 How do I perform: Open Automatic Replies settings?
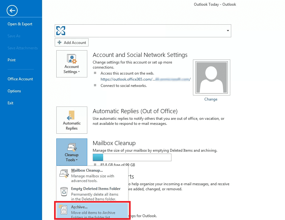(x=72, y=120)
